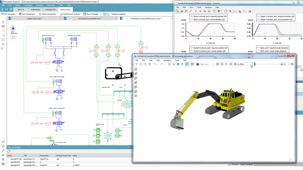Click Run simulation in the toolbar
Screen dimensions: 303x170
(9, 14)
